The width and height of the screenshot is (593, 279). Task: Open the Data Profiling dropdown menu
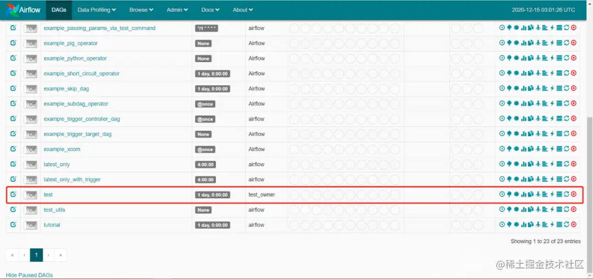tap(97, 10)
